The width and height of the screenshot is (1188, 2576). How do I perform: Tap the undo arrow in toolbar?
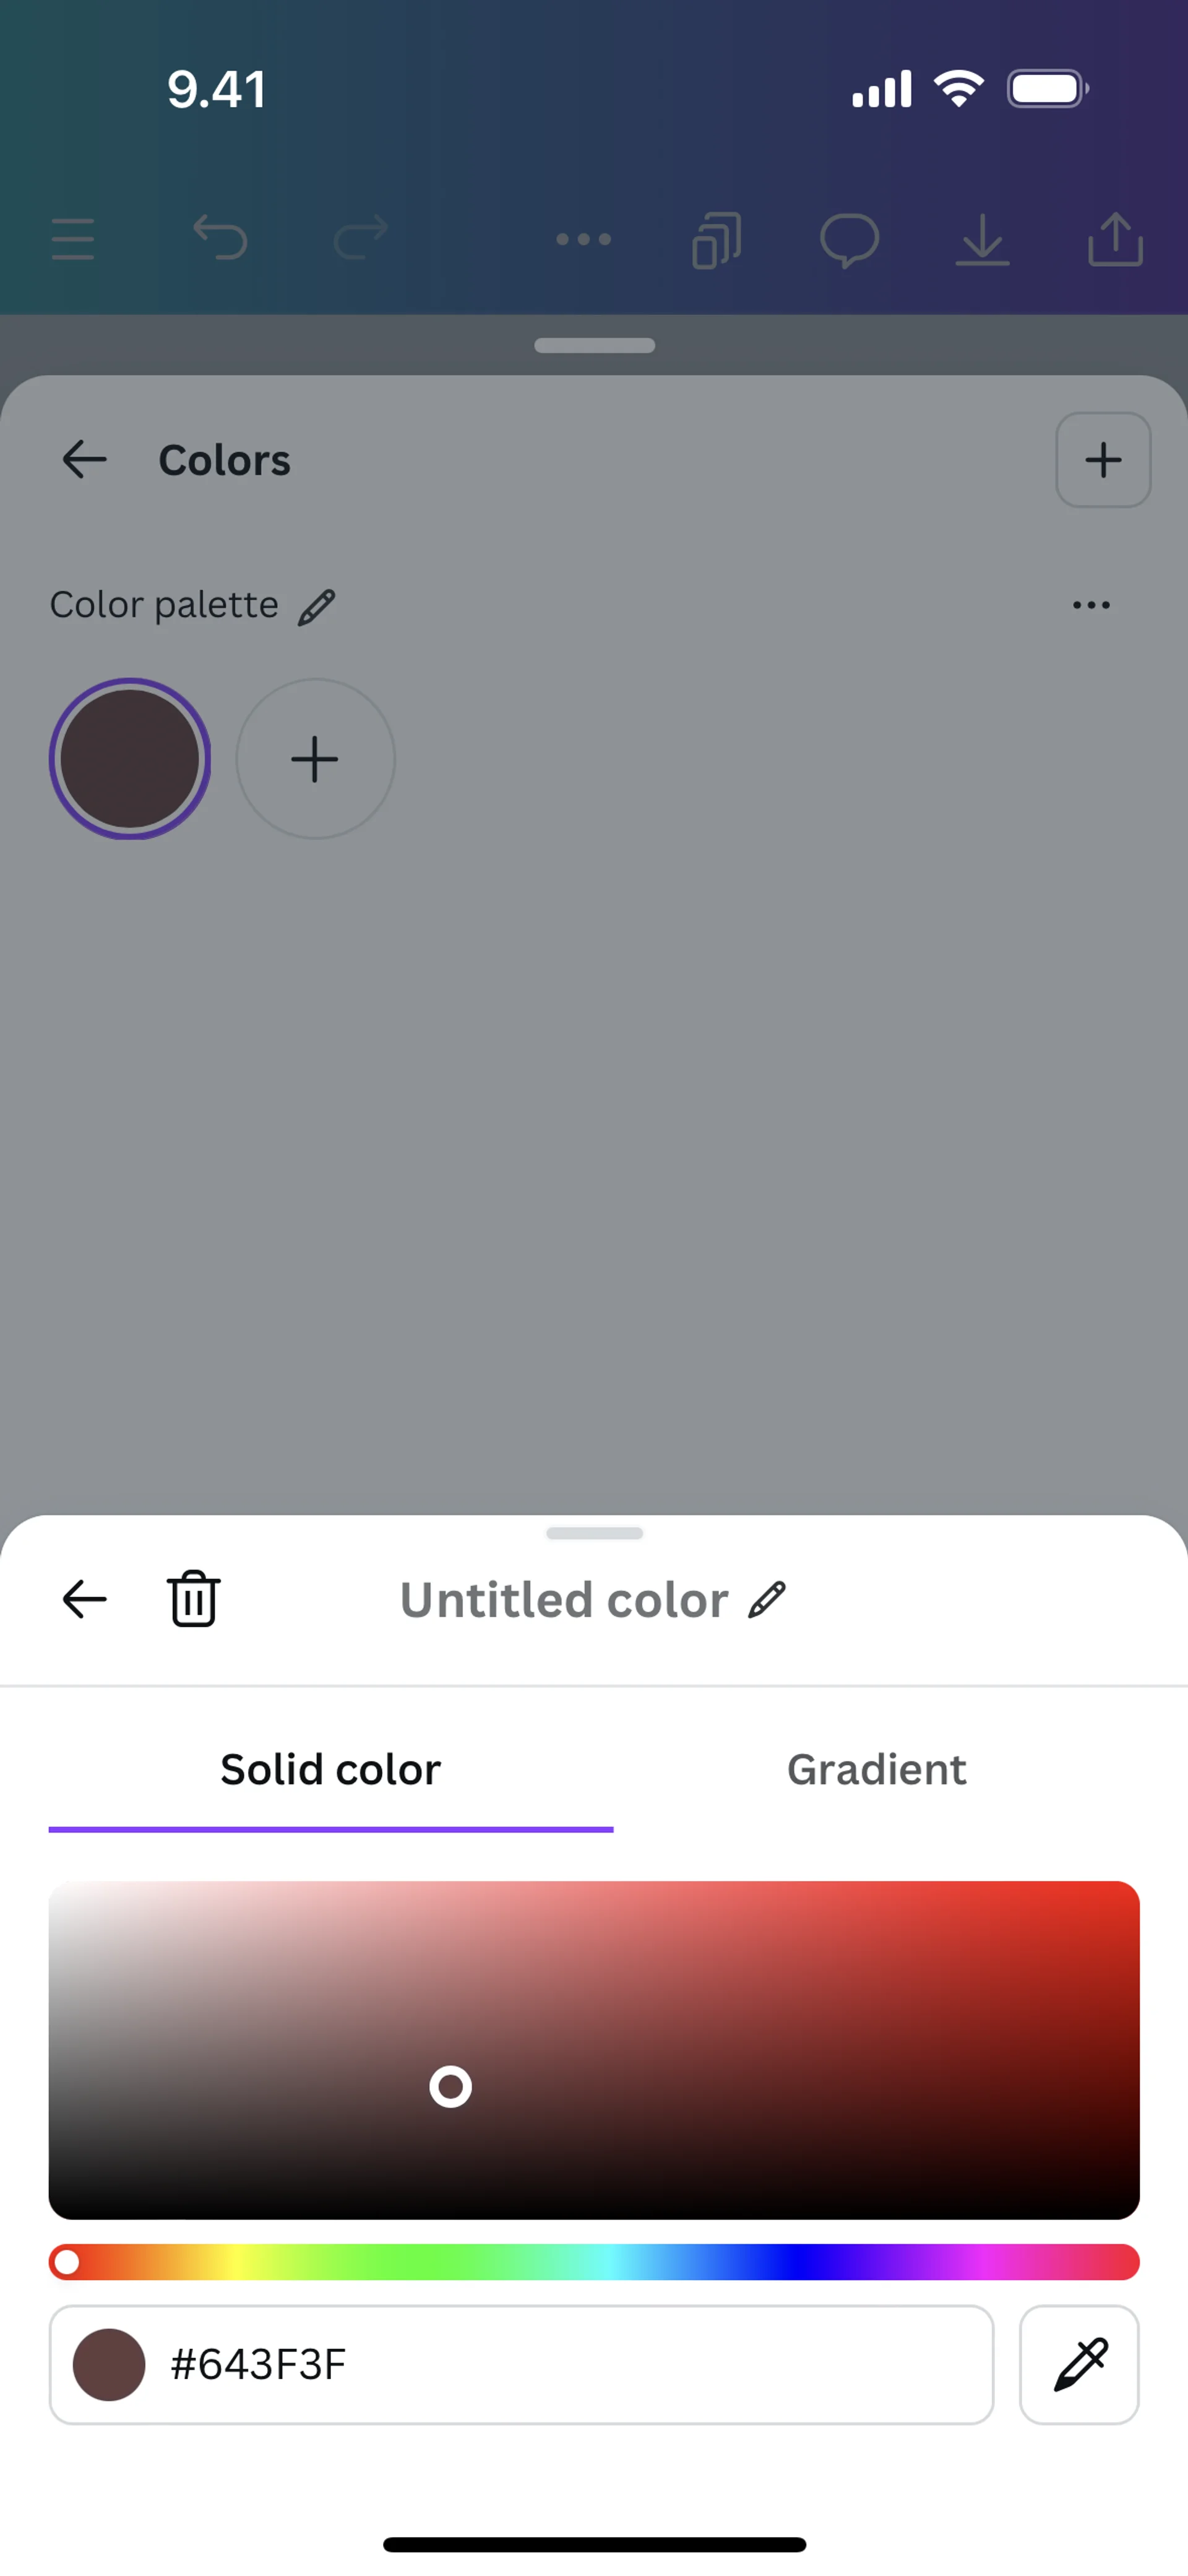[x=220, y=238]
